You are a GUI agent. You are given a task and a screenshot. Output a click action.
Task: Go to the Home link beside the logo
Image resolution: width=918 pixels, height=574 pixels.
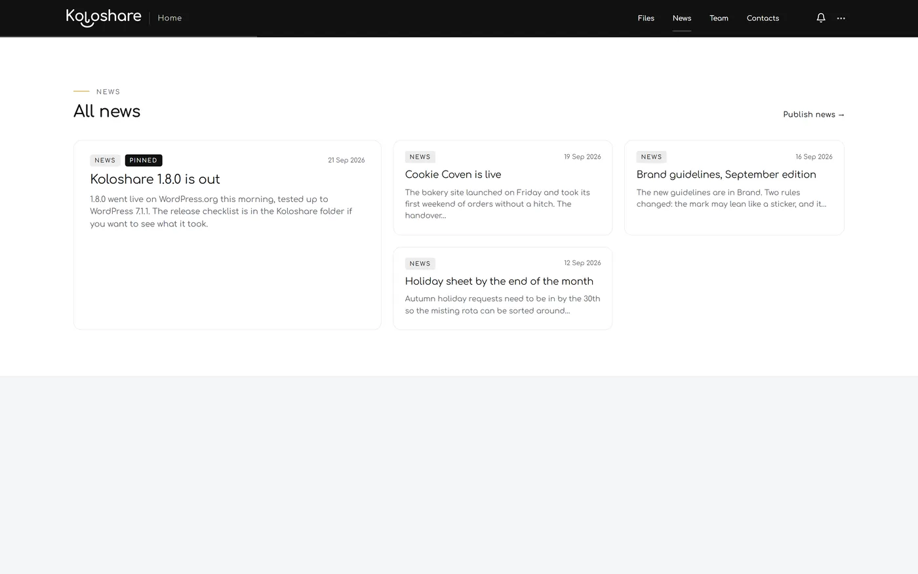click(170, 18)
